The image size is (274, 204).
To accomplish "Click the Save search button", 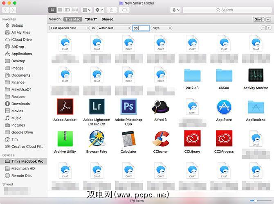I will pyautogui.click(x=258, y=19).
